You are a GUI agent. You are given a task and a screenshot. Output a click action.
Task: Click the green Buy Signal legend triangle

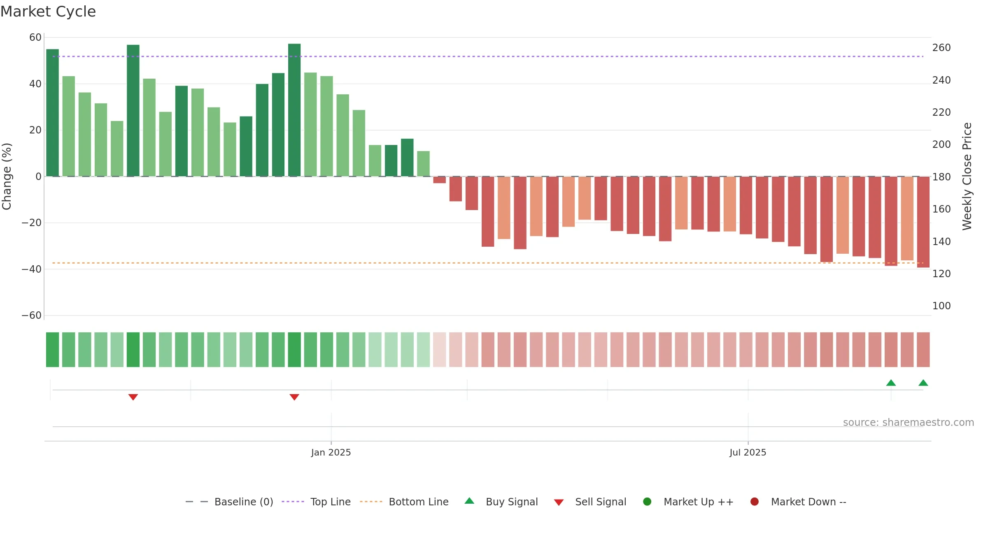[x=469, y=501]
